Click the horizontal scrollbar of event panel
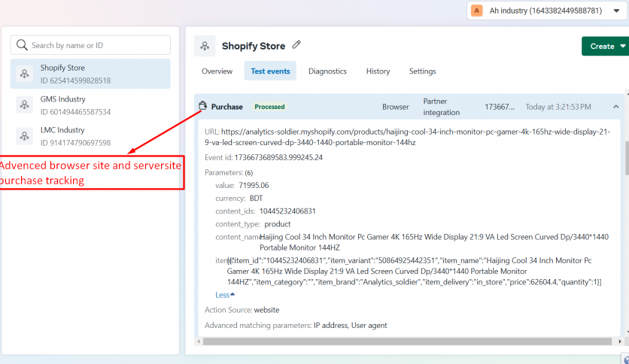 tap(407, 341)
